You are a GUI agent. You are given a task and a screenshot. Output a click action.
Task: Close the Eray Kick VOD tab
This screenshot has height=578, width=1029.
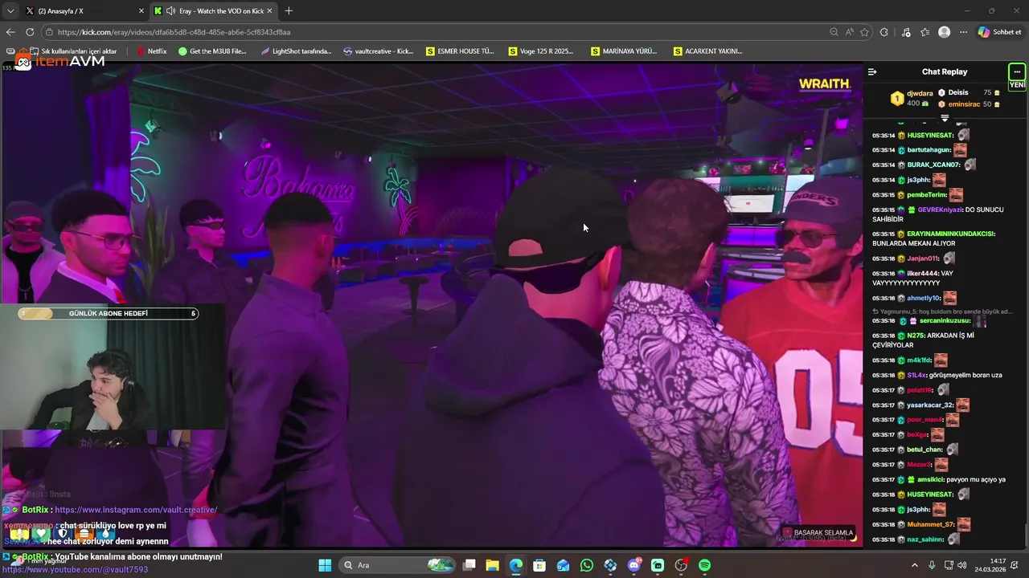tap(269, 10)
